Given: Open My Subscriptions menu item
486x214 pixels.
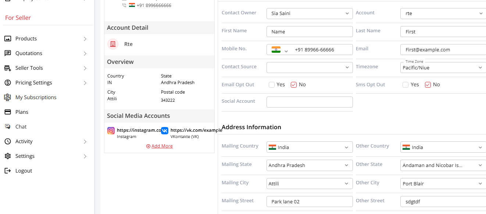Looking at the screenshot, I should 36,97.
